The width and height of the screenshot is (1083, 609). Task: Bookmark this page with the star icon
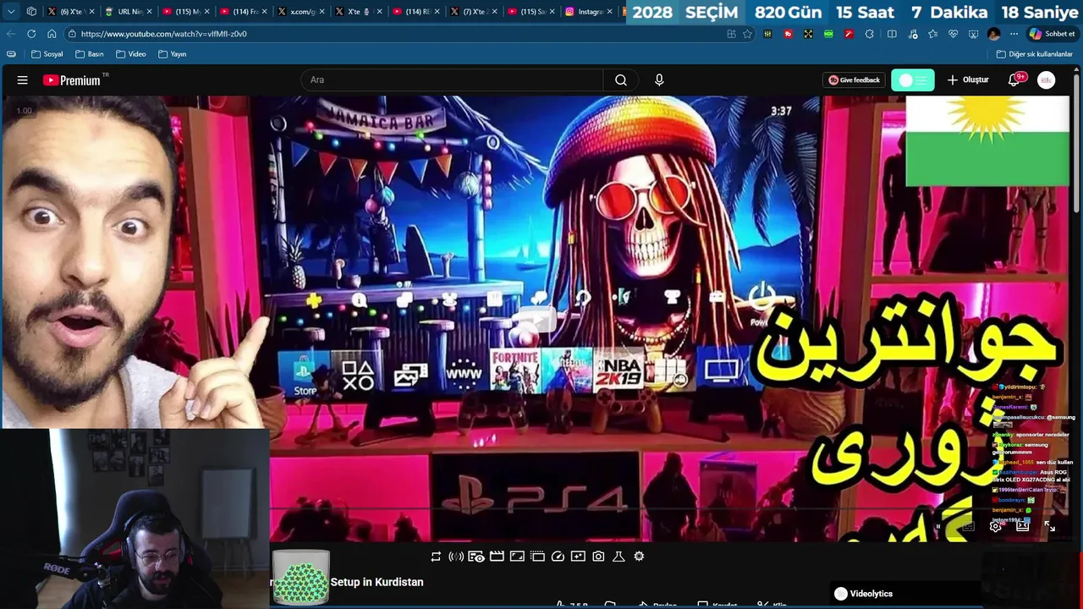(747, 34)
